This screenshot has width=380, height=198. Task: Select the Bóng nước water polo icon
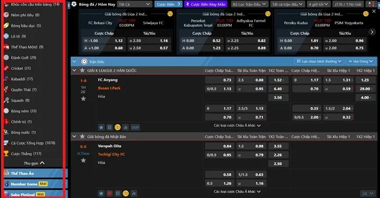6,132
